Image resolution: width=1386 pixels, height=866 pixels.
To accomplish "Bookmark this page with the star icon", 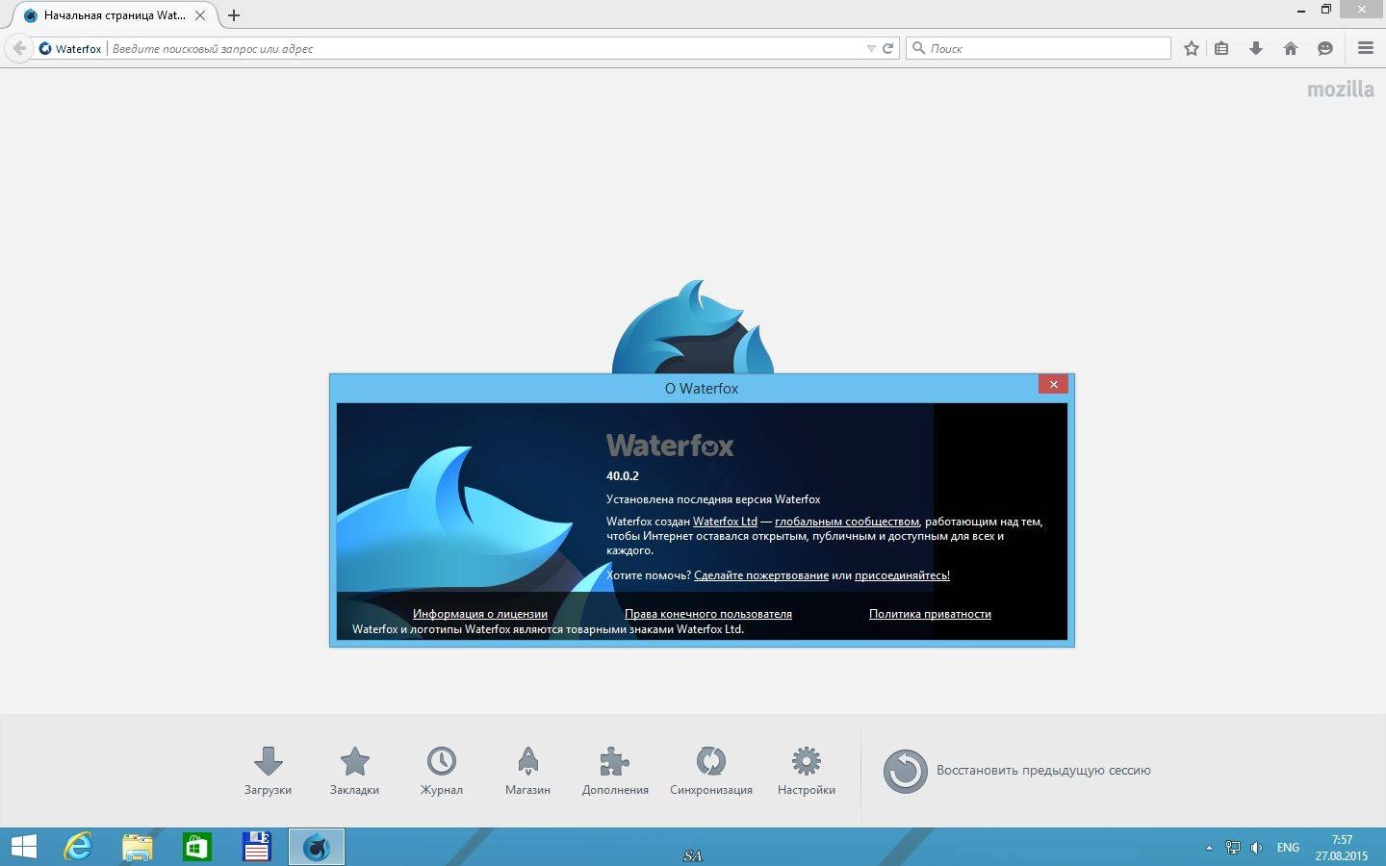I will coord(1192,48).
